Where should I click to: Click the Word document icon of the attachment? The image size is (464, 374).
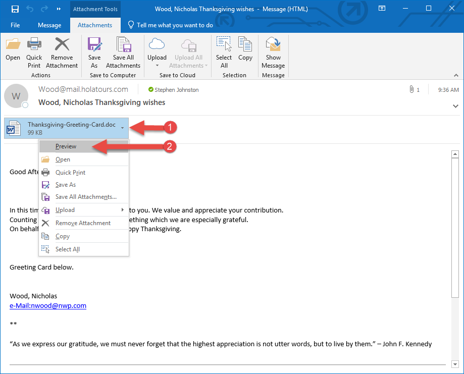(13, 128)
